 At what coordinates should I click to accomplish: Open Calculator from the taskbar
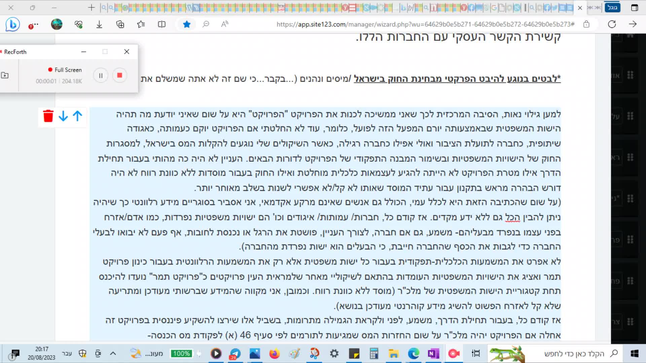(374, 354)
